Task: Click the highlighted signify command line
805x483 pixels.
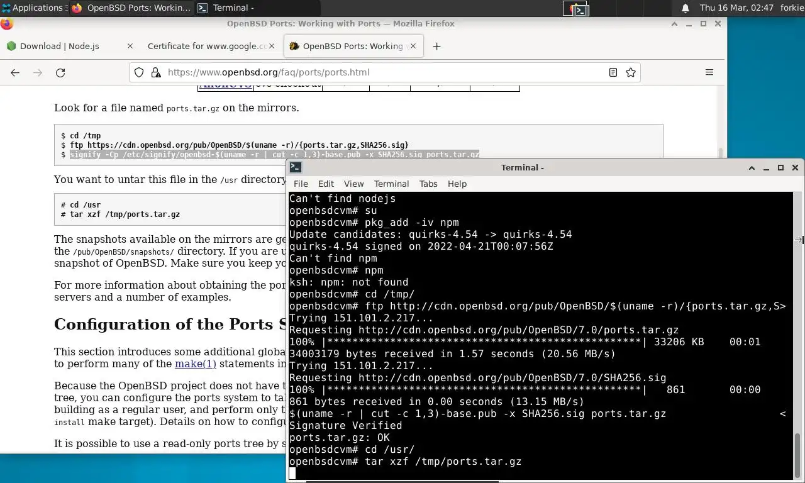Action: [x=274, y=155]
